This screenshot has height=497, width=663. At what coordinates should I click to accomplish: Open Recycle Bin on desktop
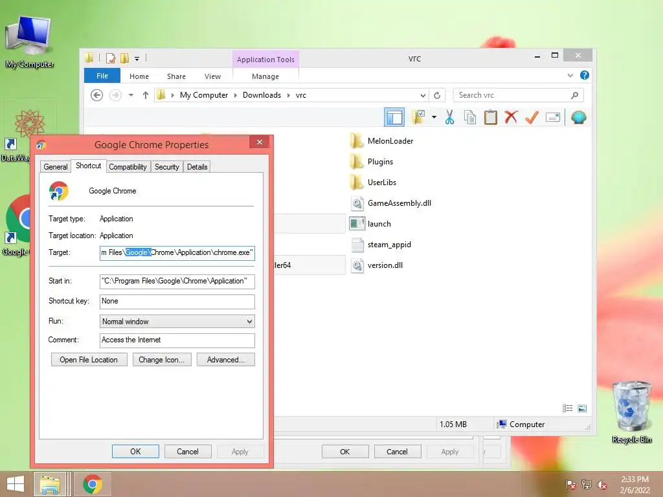pyautogui.click(x=632, y=412)
